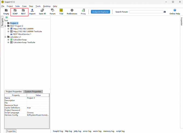Click the navigator list view icon
The width and height of the screenshot is (183, 133).
[7, 17]
